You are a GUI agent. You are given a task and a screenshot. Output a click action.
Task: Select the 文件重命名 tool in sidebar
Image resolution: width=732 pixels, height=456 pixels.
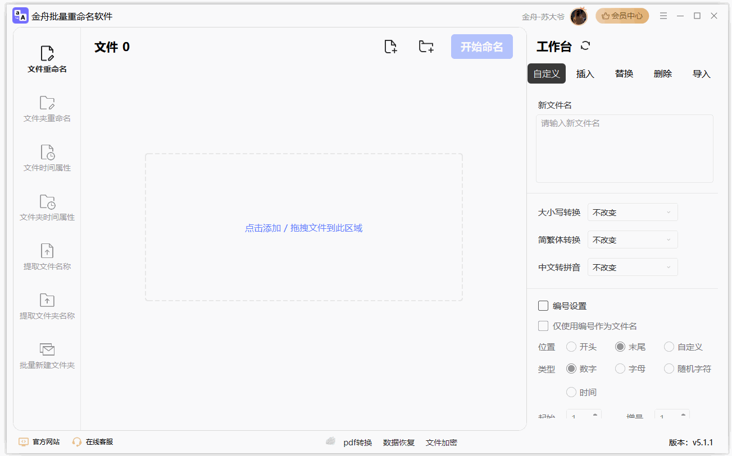[47, 59]
